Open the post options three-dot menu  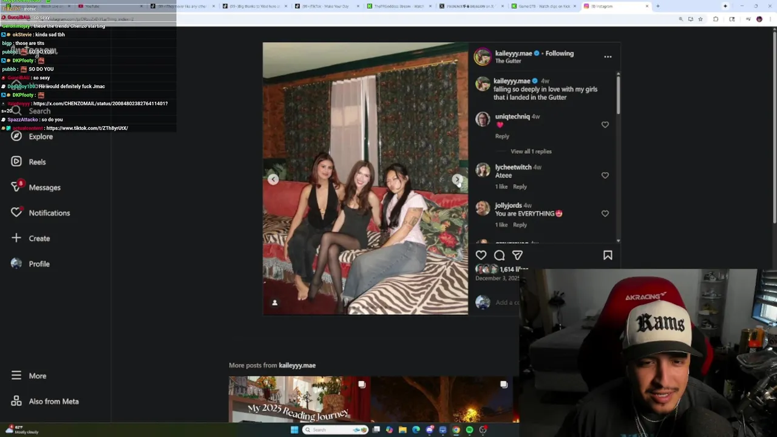tap(608, 56)
